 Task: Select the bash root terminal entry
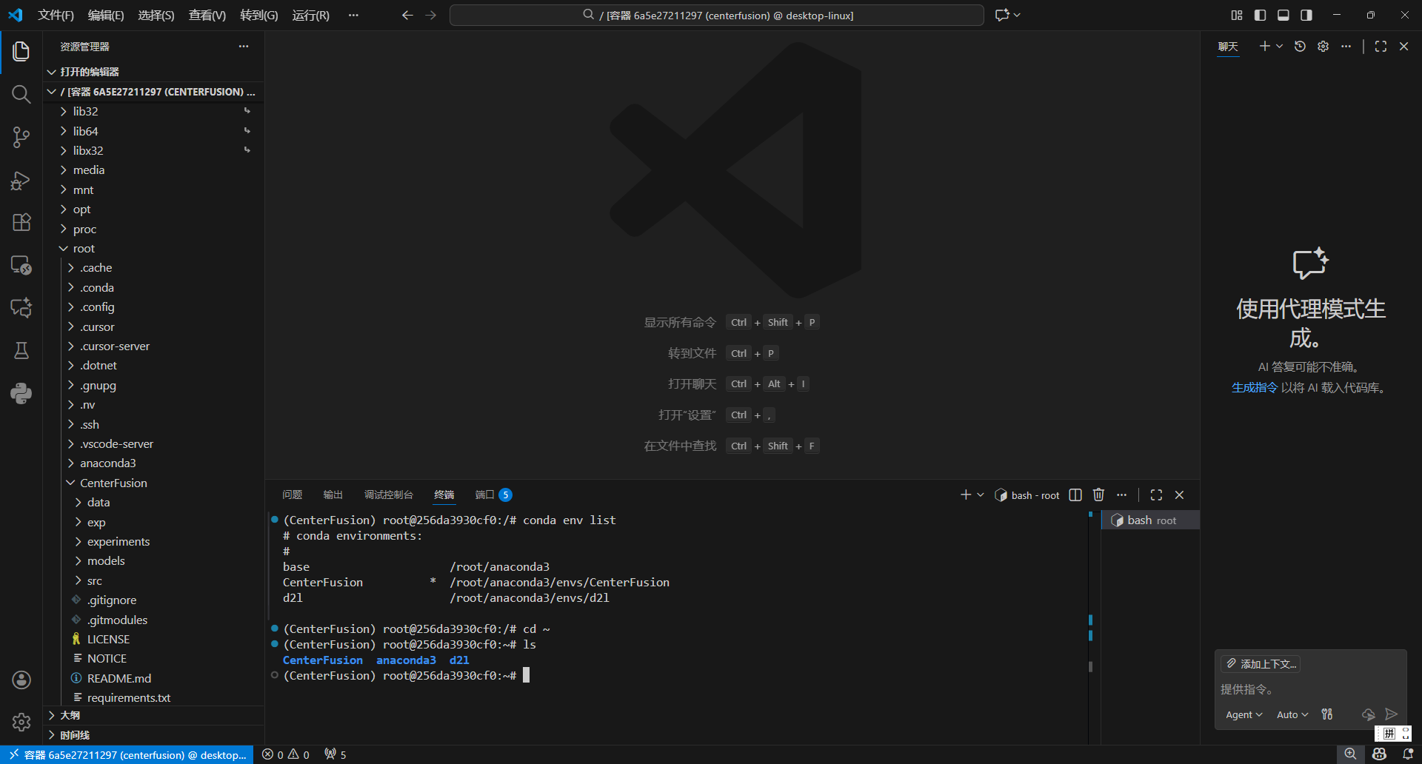1150,520
